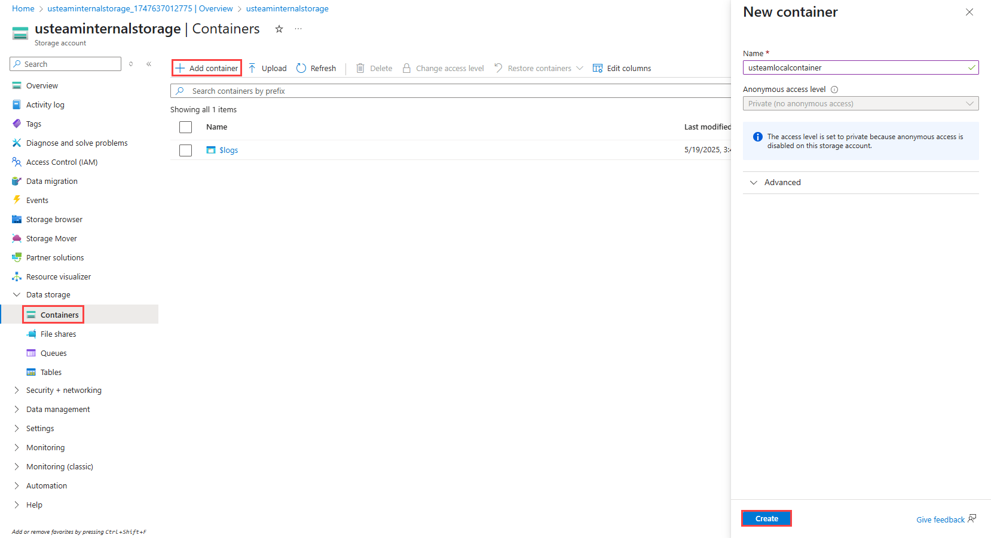
Task: Click Access Control (IAM) icon
Action: click(17, 162)
